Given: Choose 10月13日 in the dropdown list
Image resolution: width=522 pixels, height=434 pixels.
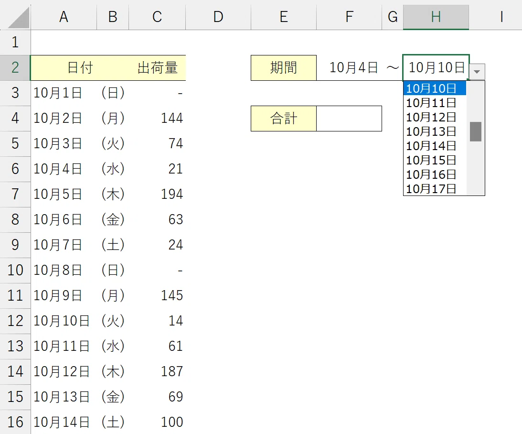Looking at the screenshot, I should (x=435, y=131).
